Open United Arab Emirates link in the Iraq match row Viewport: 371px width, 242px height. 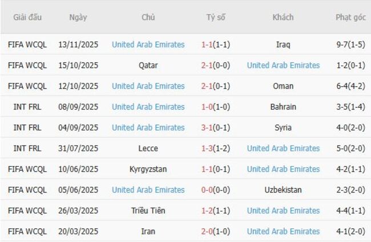[x=148, y=45]
